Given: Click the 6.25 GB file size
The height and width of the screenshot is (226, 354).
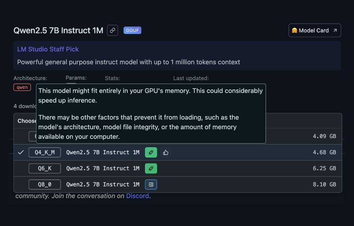Looking at the screenshot, I should [x=324, y=168].
